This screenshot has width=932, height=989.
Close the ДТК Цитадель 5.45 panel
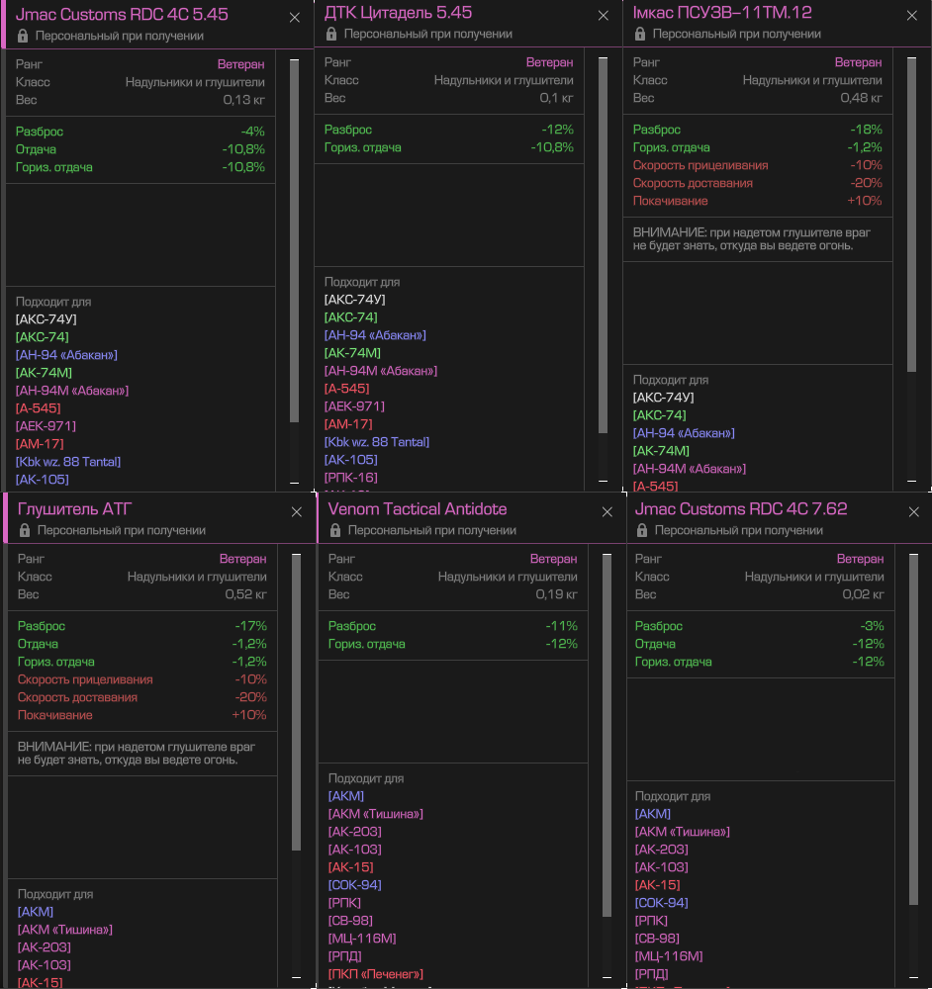[x=604, y=16]
